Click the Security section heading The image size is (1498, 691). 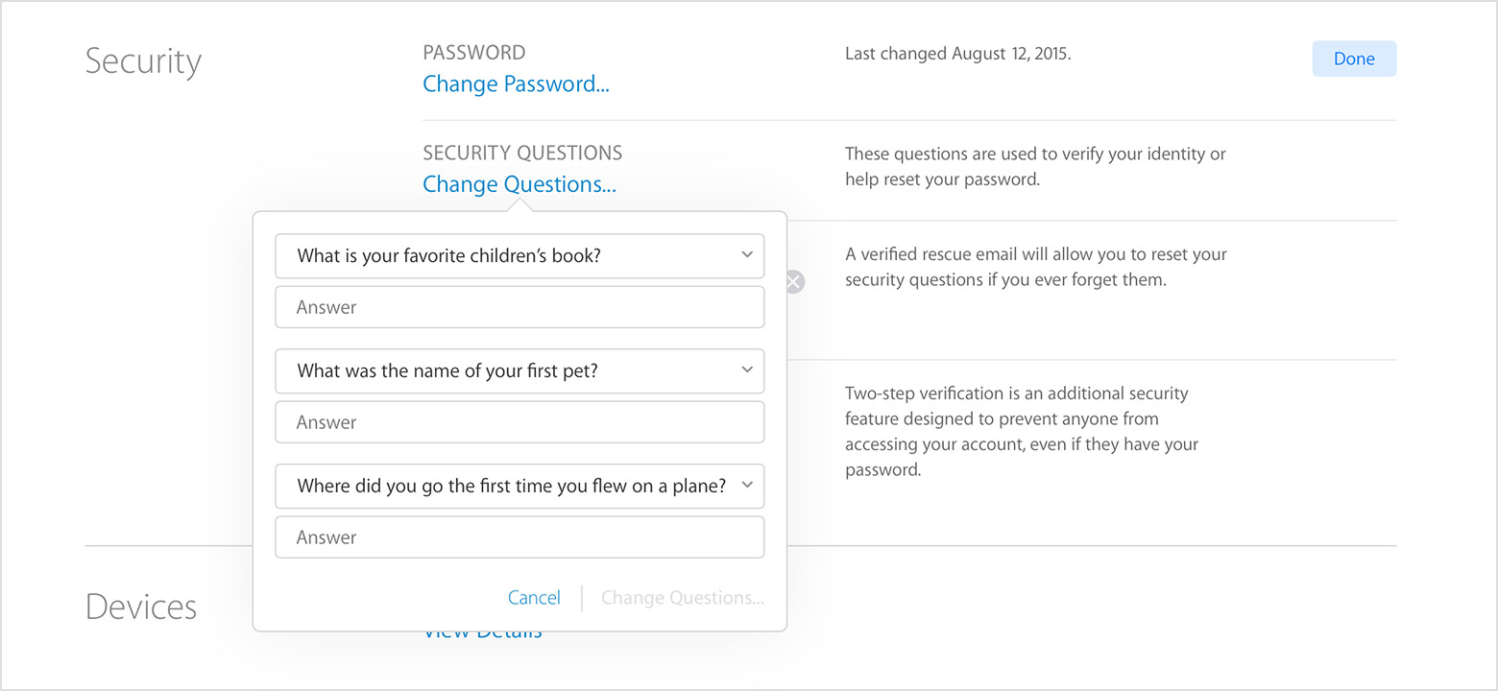pos(143,61)
